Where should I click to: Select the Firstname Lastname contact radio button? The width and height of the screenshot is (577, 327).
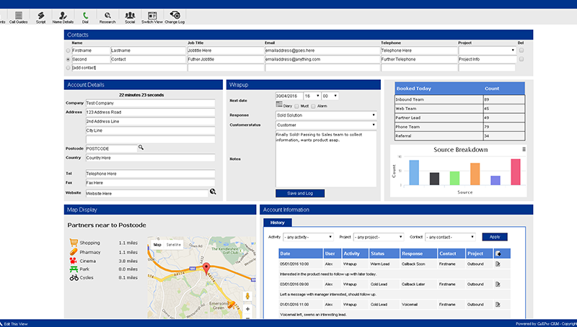click(68, 50)
